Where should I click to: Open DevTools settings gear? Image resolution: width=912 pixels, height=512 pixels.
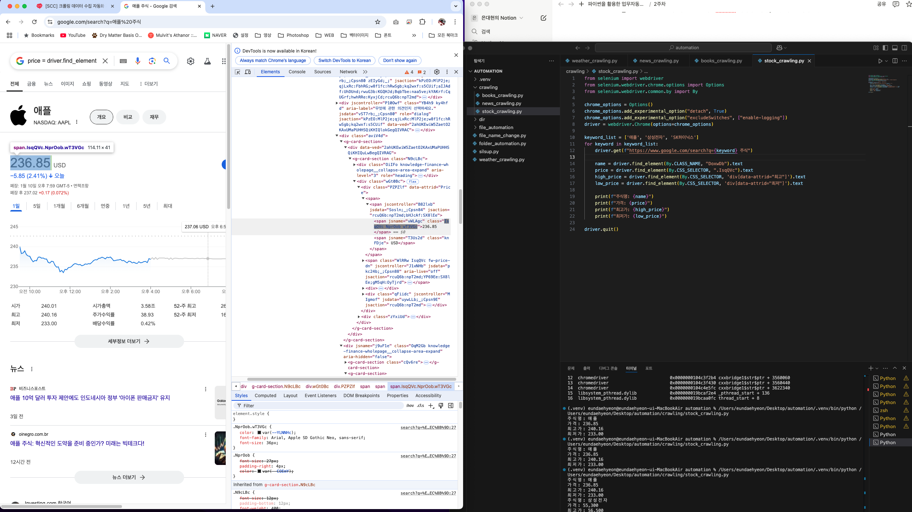(x=436, y=72)
